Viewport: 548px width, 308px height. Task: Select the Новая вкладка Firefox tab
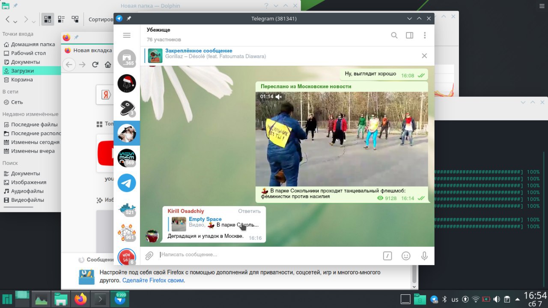tap(88, 50)
